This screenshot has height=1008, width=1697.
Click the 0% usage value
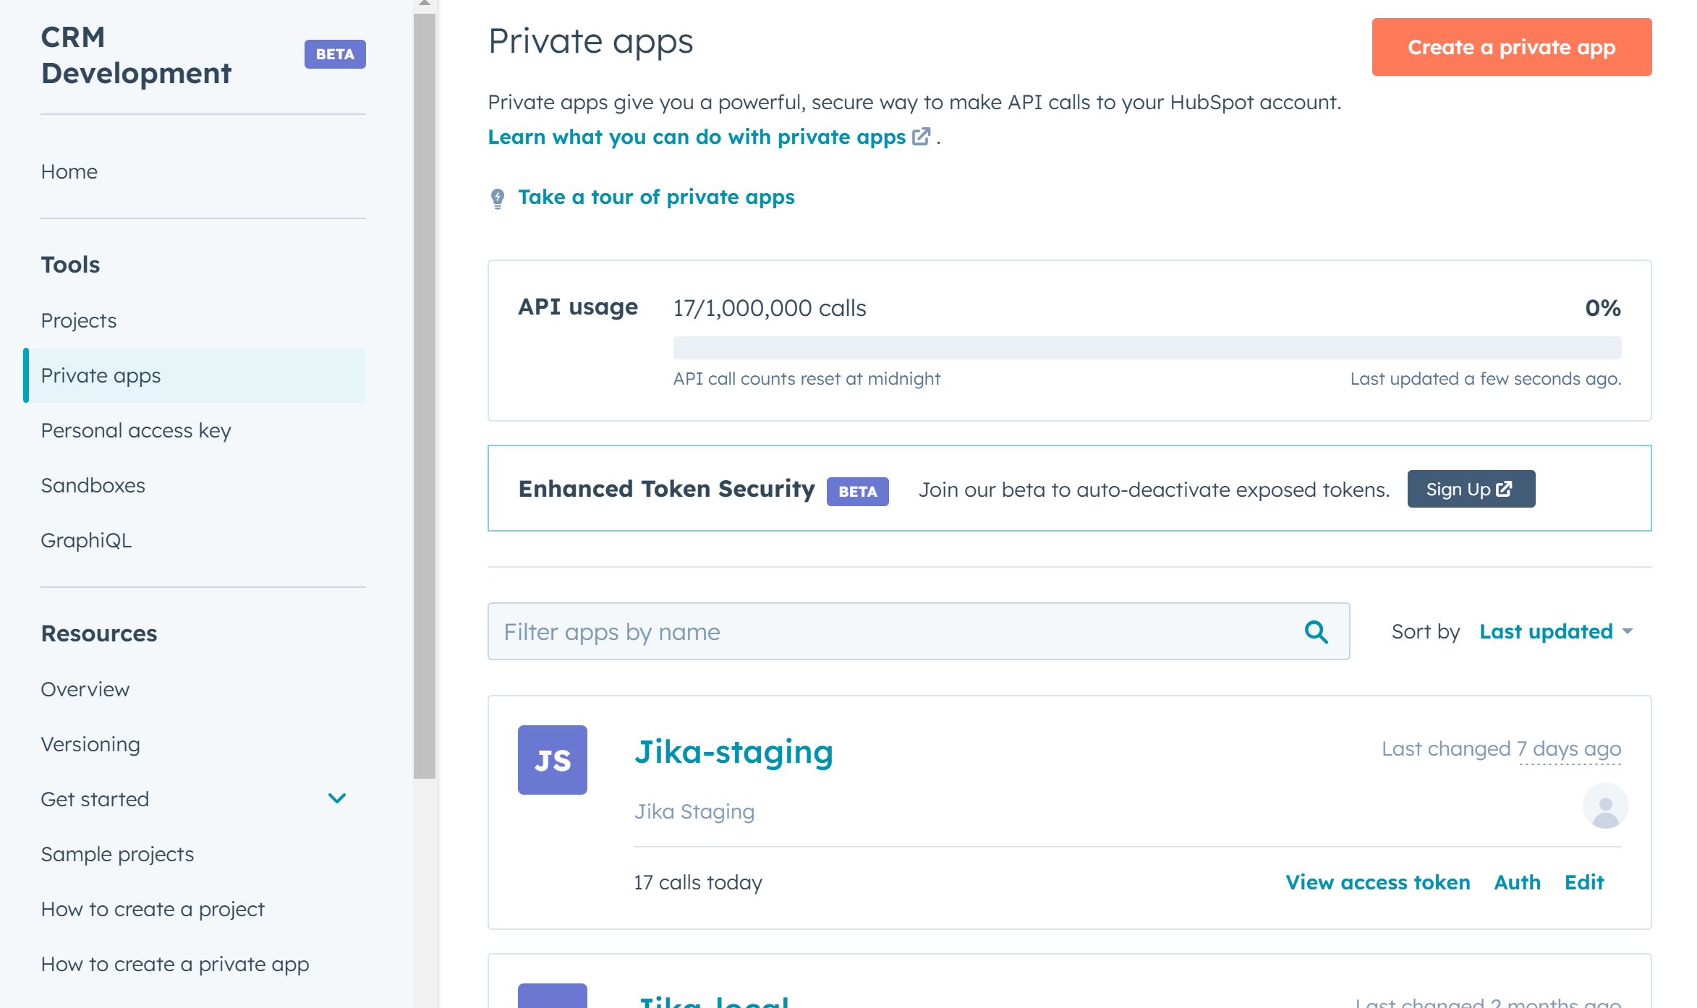pyautogui.click(x=1603, y=308)
